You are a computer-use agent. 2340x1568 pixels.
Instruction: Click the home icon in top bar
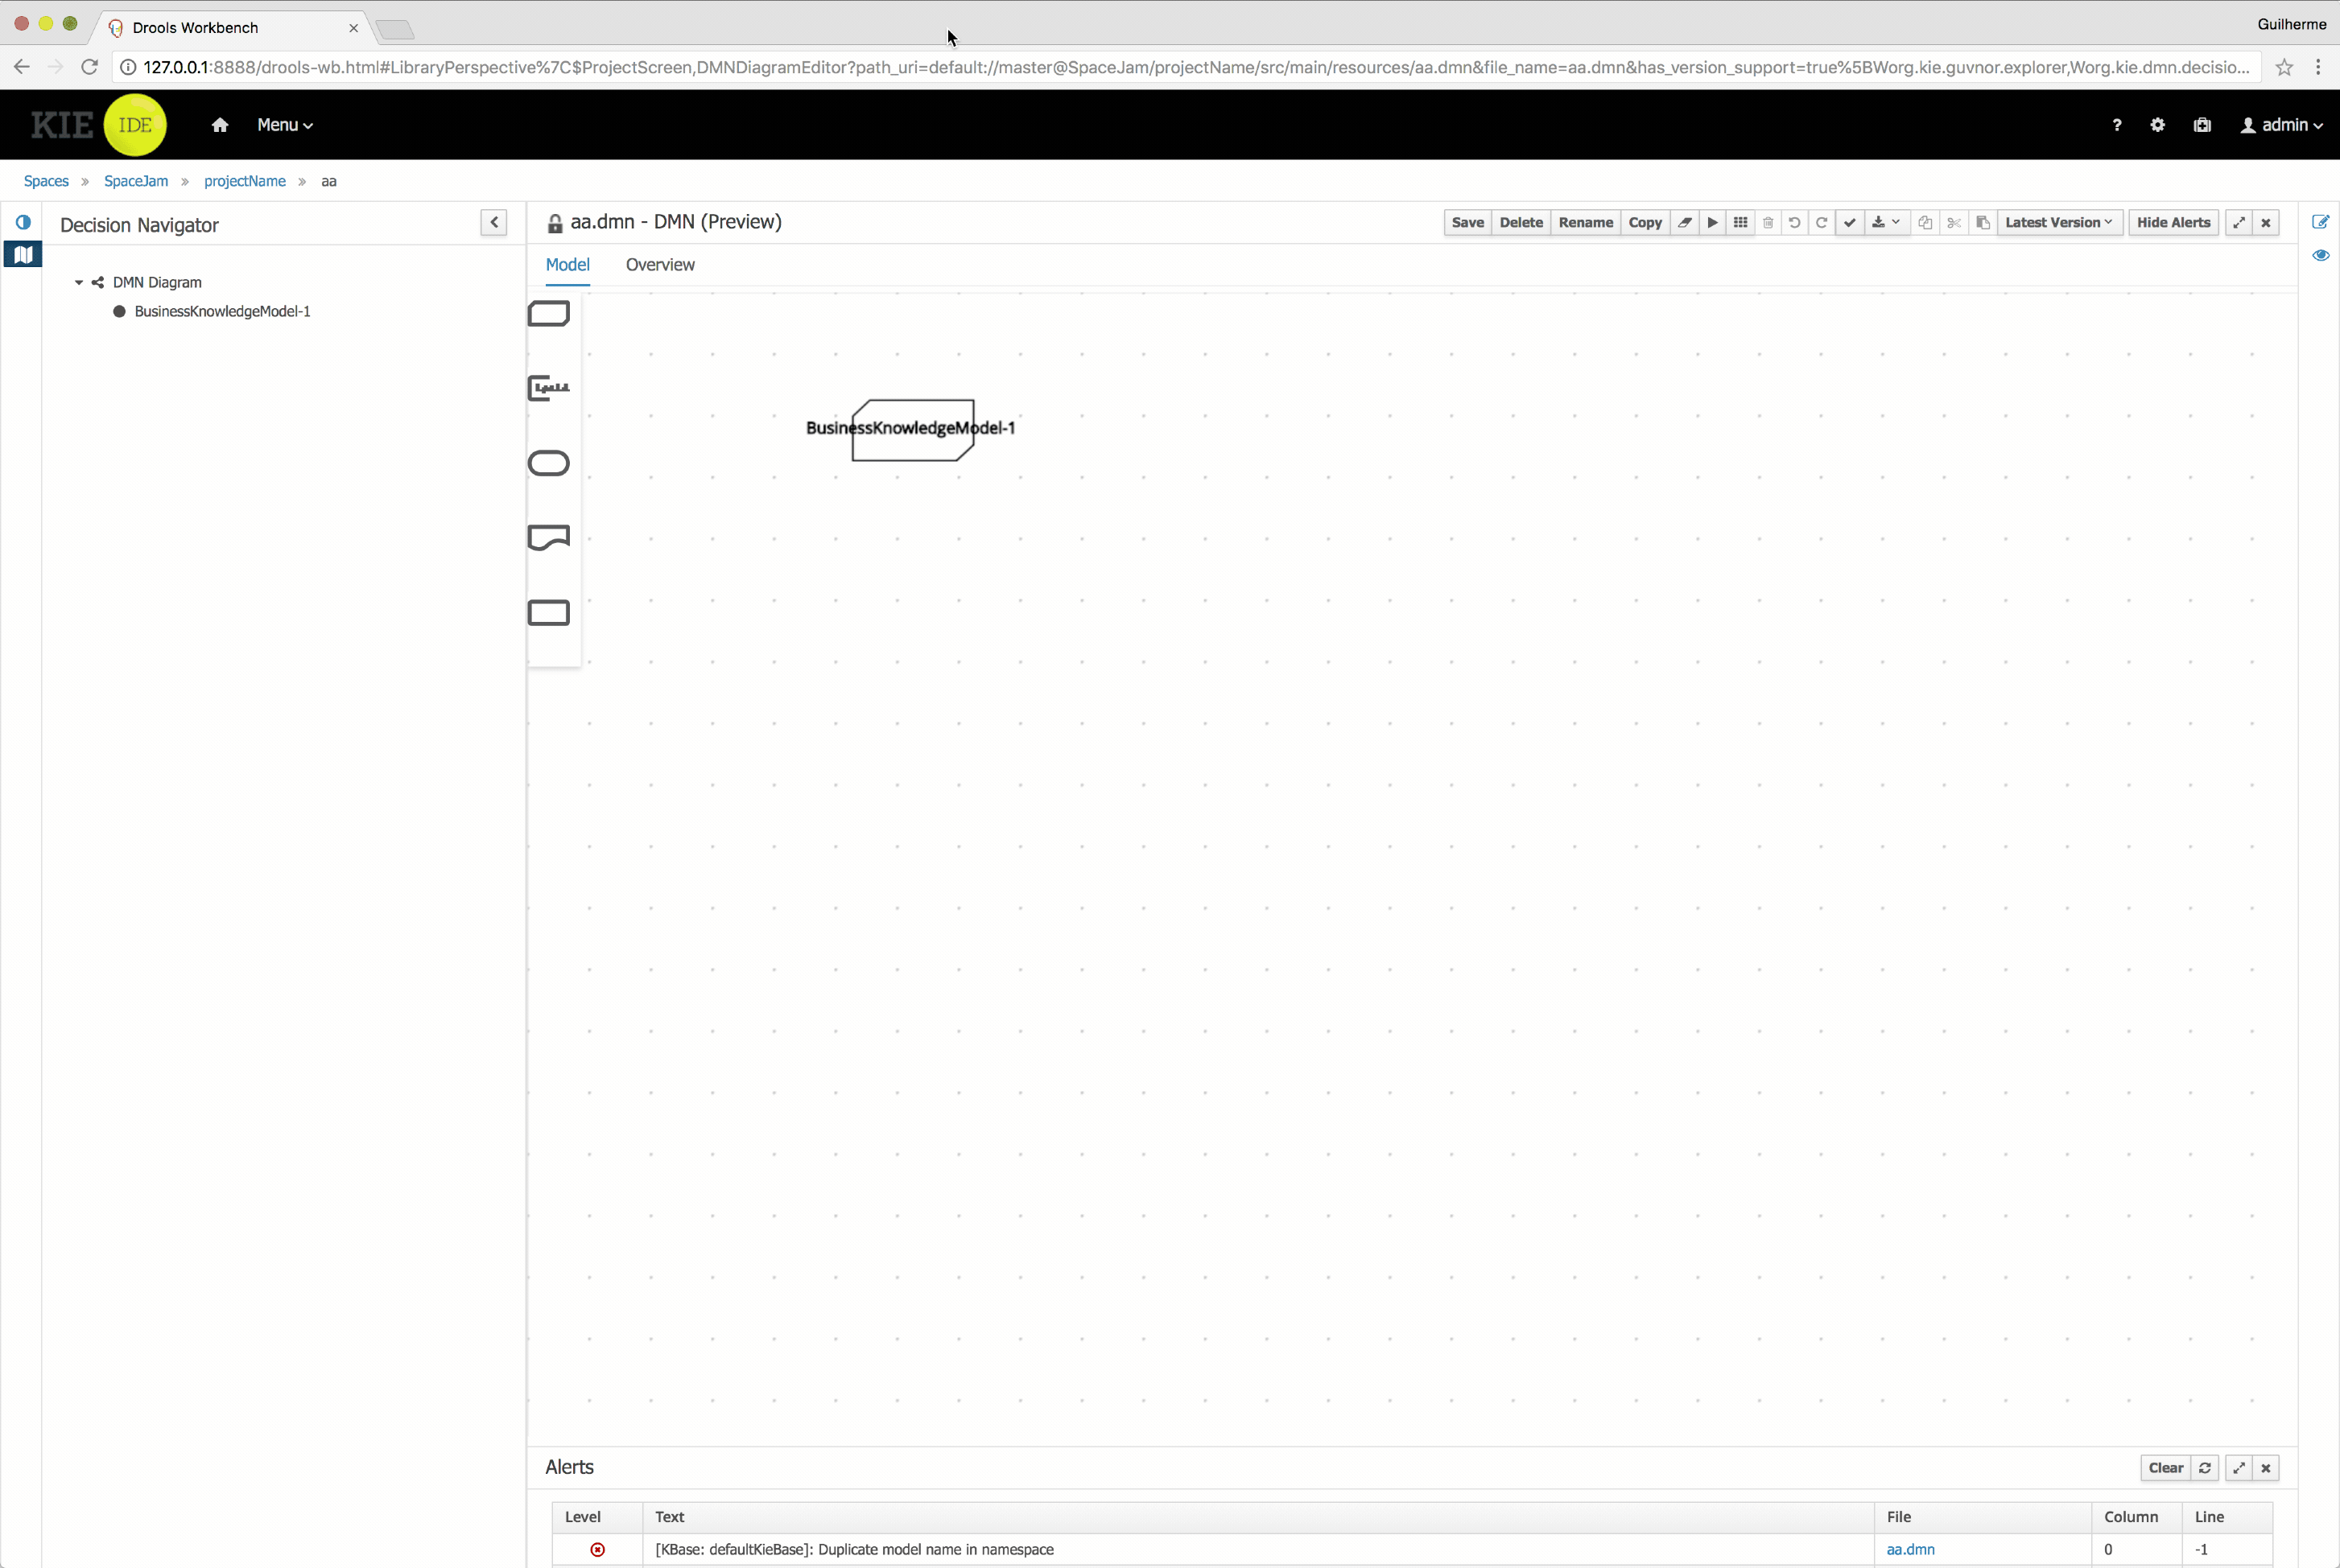220,125
